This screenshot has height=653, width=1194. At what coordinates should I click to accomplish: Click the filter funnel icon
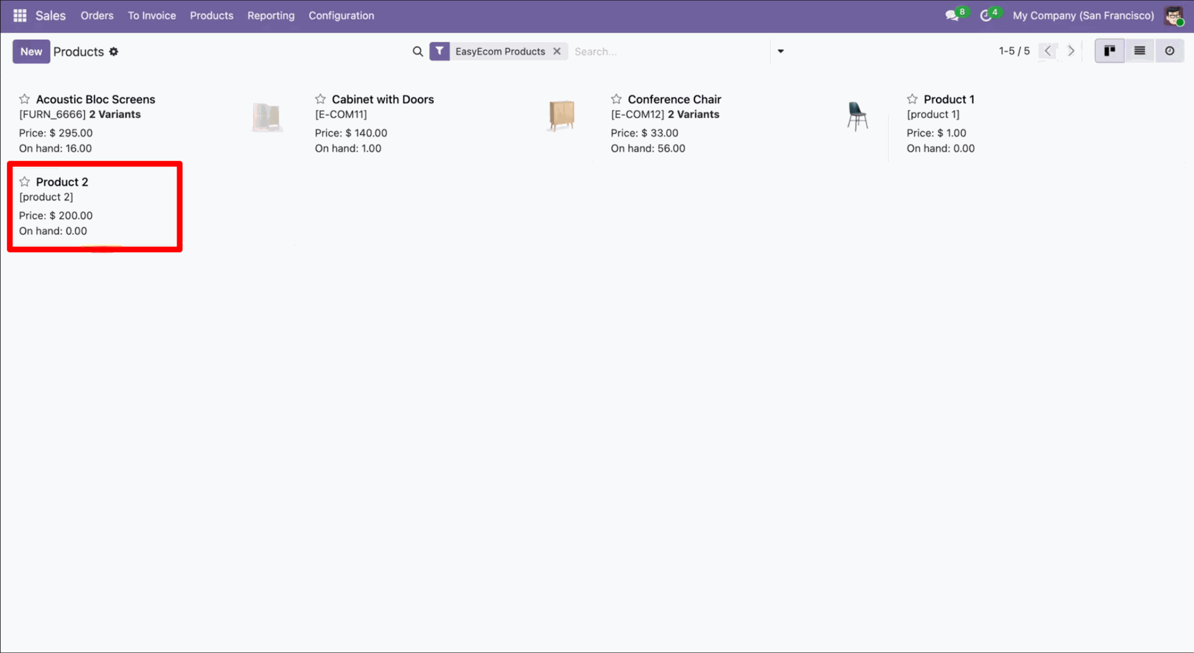click(x=440, y=51)
